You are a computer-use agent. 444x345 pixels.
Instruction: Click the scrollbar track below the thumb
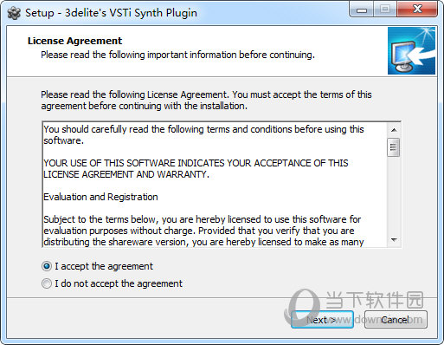(394, 195)
